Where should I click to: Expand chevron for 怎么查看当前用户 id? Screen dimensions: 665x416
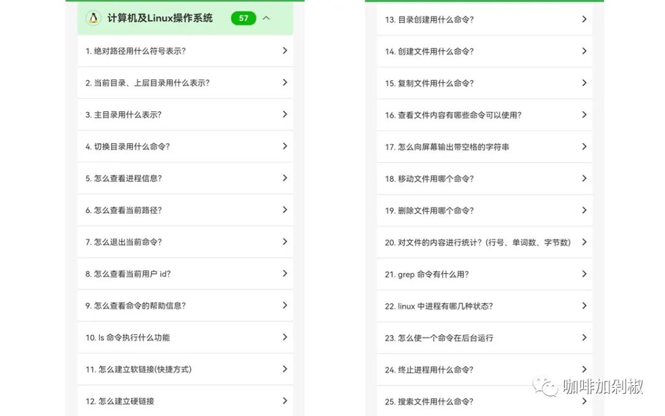pos(285,273)
